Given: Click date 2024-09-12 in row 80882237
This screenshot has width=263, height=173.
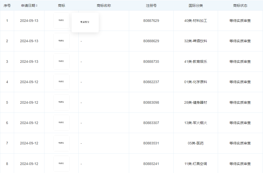Looking at the screenshot, I should tap(29, 82).
